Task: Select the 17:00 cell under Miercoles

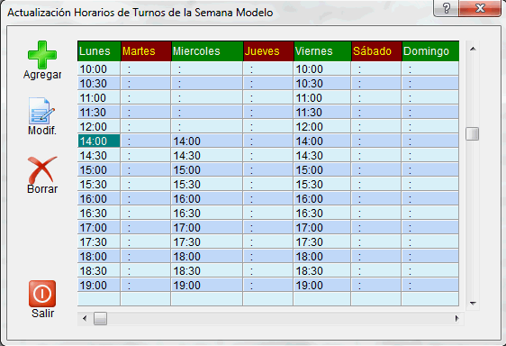Action: point(207,227)
